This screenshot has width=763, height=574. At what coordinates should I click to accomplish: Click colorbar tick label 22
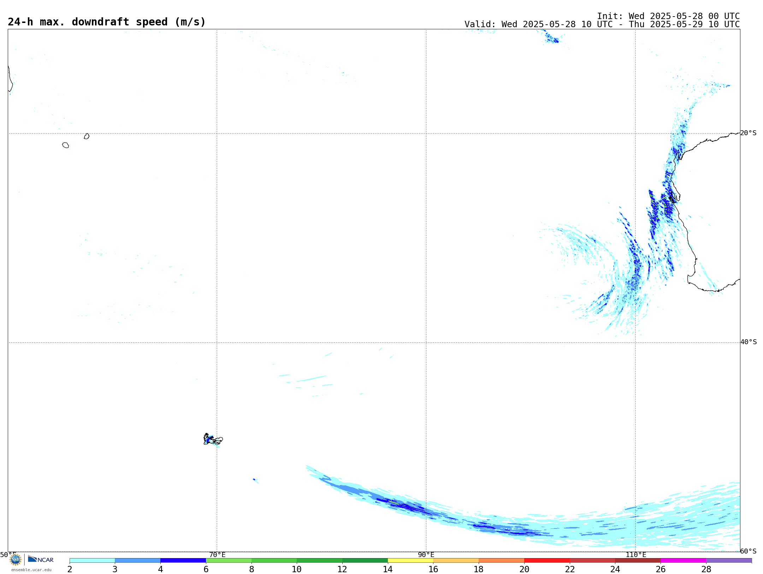[570, 569]
